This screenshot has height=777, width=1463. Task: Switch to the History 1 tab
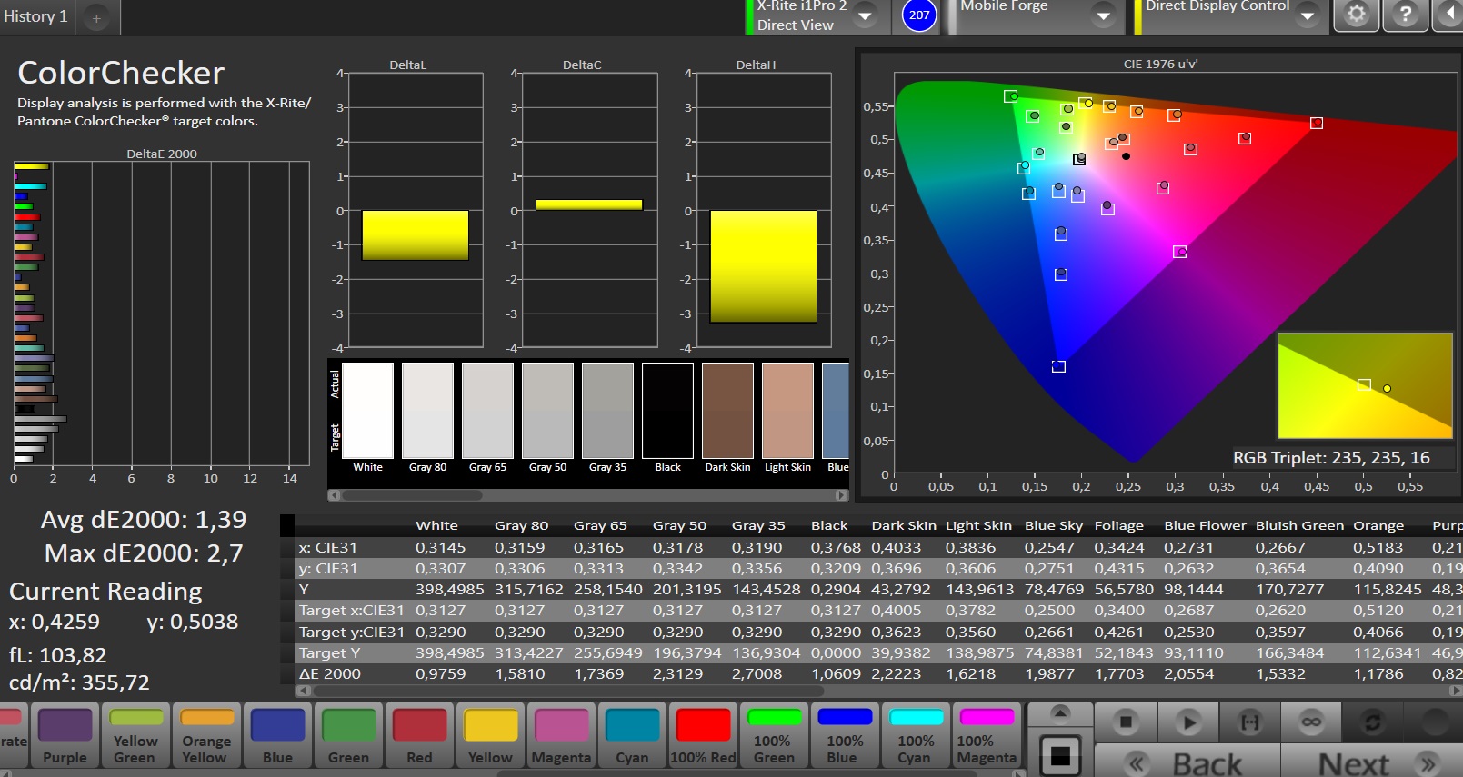tap(36, 16)
